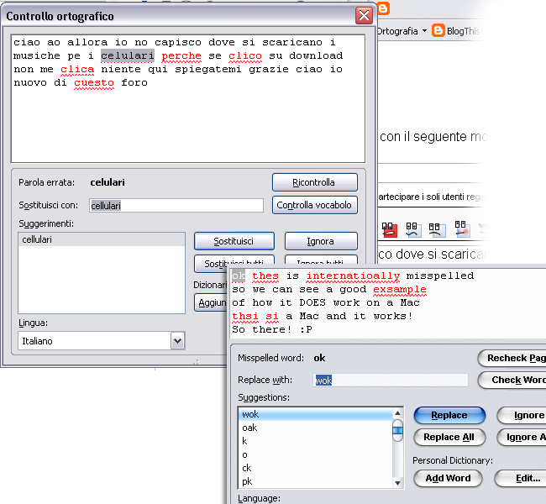The image size is (546, 504).
Task: Close the Controllo ortografico dialog
Action: coord(364,16)
